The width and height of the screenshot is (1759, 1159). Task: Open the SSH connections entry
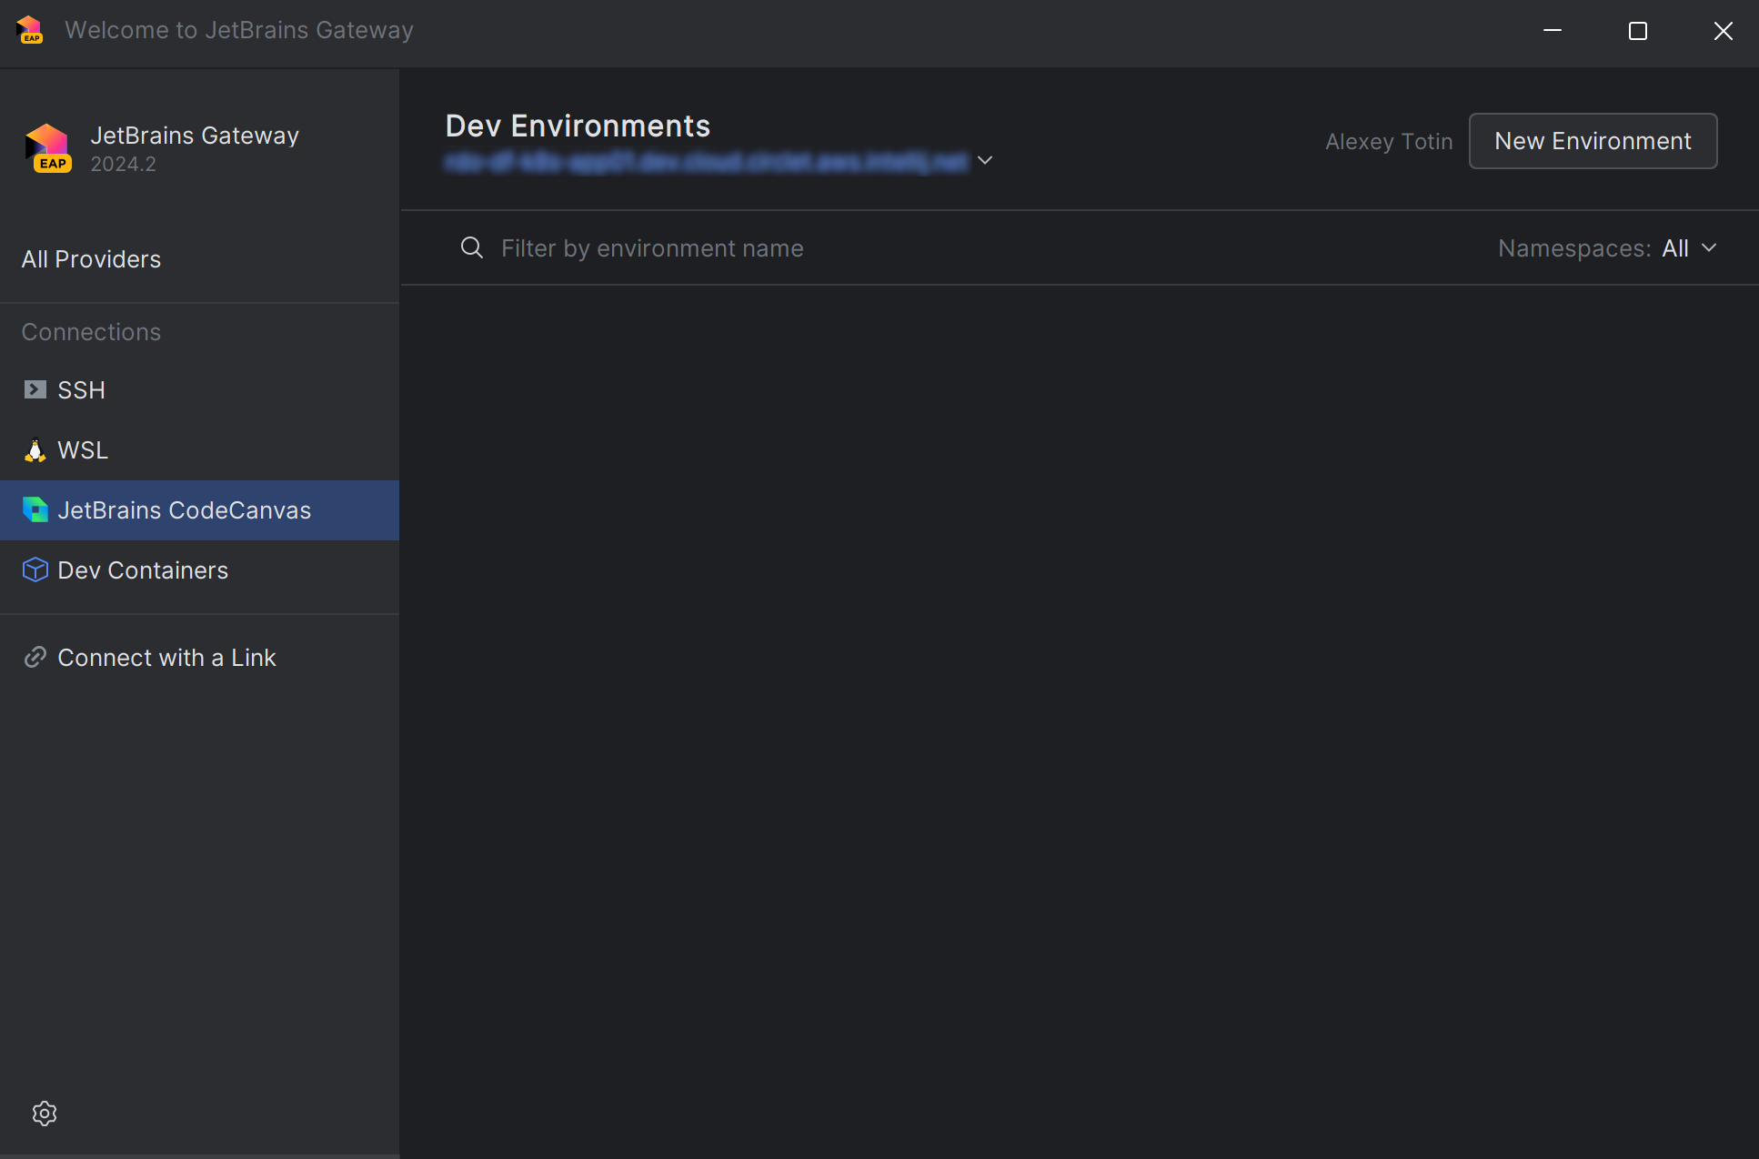pyautogui.click(x=82, y=390)
